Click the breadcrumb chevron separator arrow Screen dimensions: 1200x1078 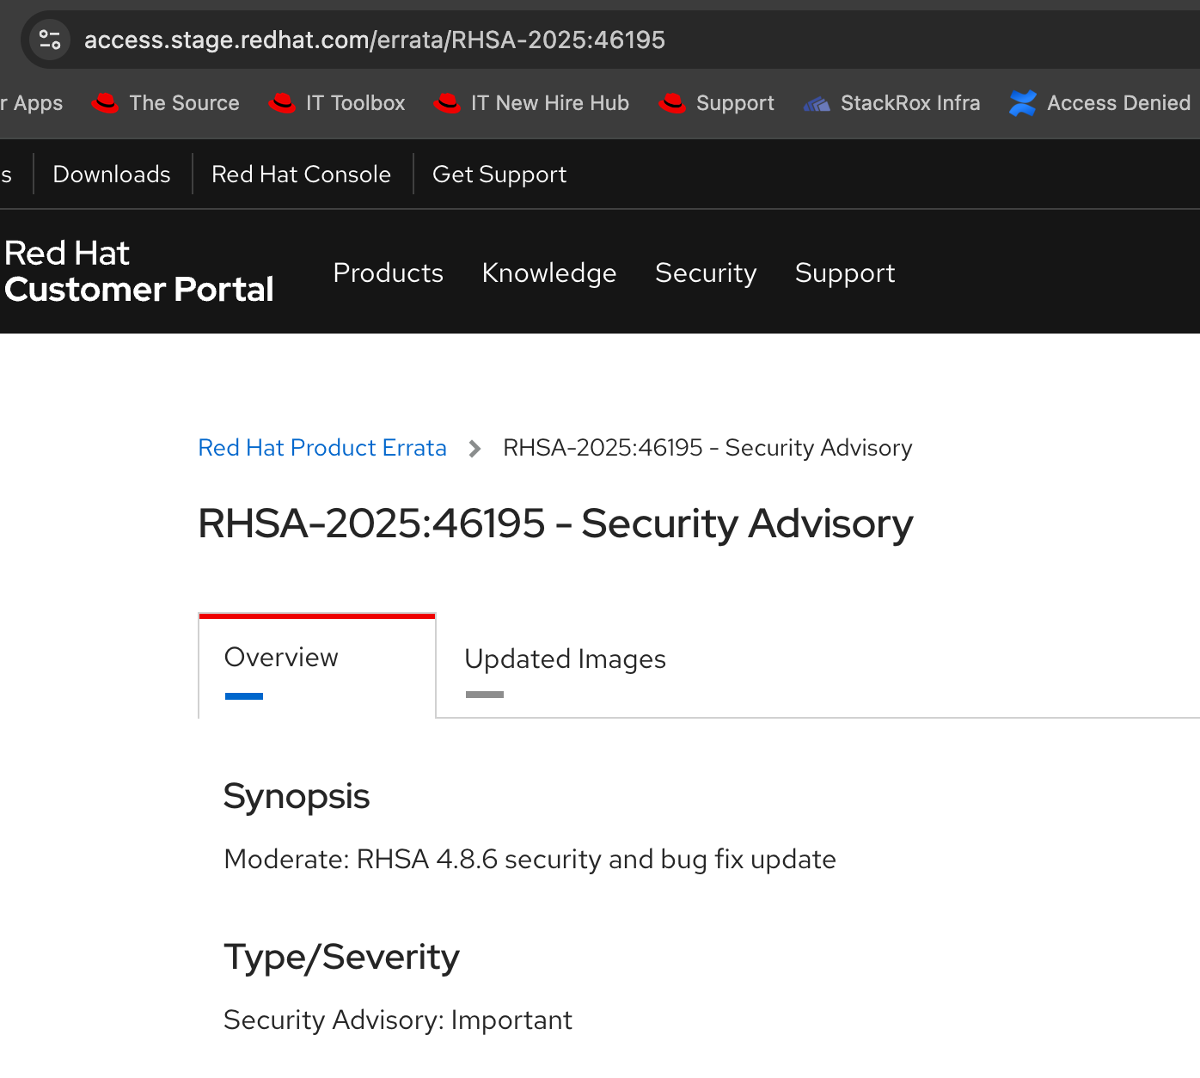click(474, 448)
